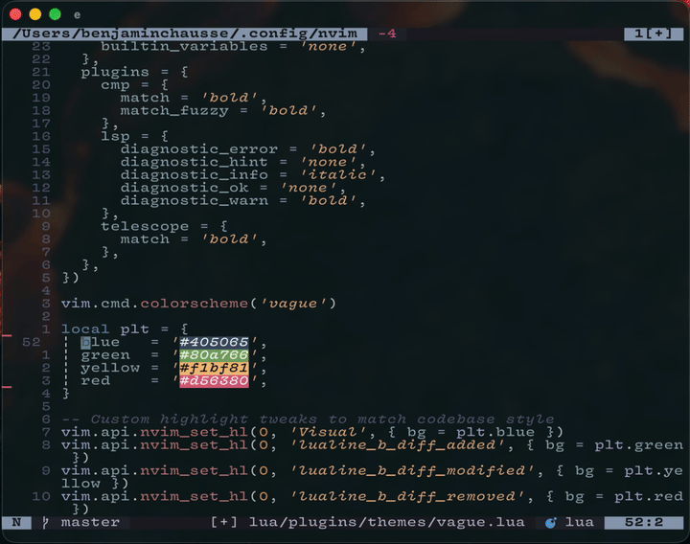The width and height of the screenshot is (690, 544).
Task: Click the plt.blue reference
Action: coord(495,432)
